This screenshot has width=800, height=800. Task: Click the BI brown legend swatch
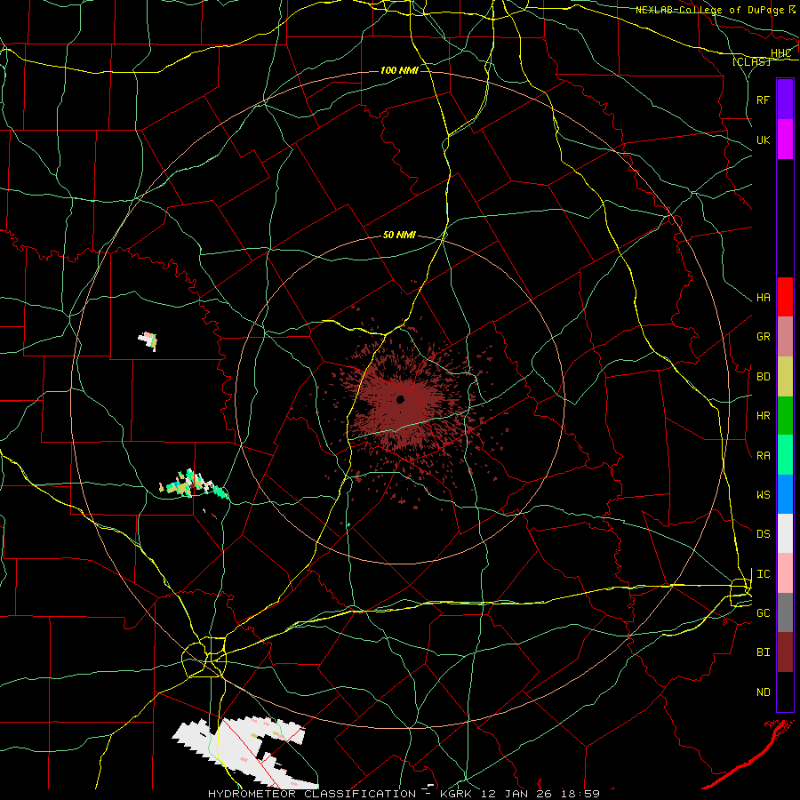tap(785, 652)
